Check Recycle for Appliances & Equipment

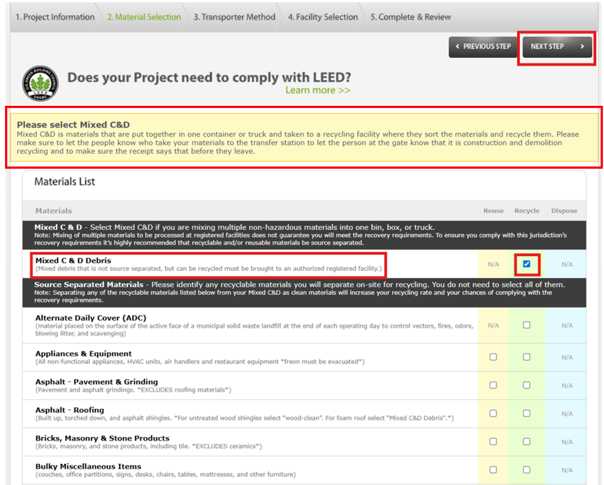point(527,357)
